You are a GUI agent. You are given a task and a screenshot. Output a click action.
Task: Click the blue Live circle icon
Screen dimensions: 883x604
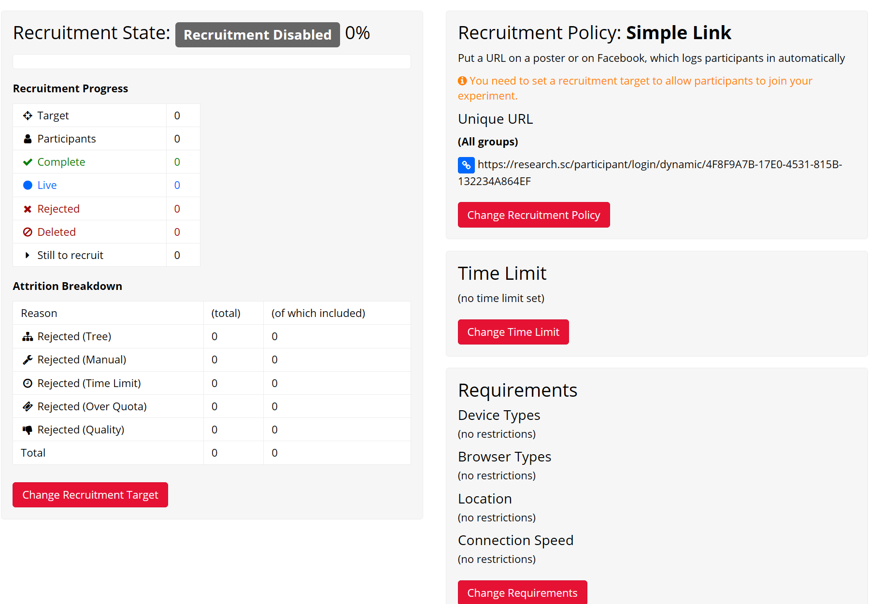28,186
